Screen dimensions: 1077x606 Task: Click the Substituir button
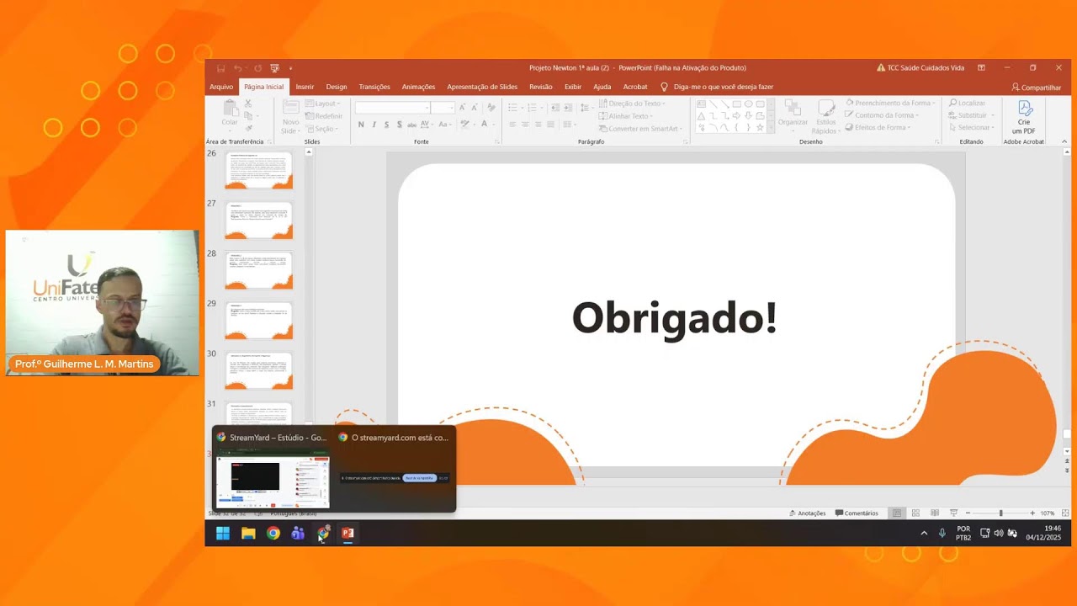(x=971, y=115)
